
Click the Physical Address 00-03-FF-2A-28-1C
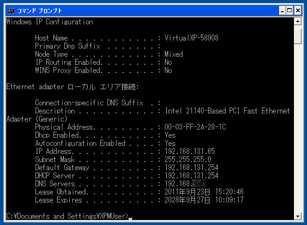pyautogui.click(x=195, y=127)
